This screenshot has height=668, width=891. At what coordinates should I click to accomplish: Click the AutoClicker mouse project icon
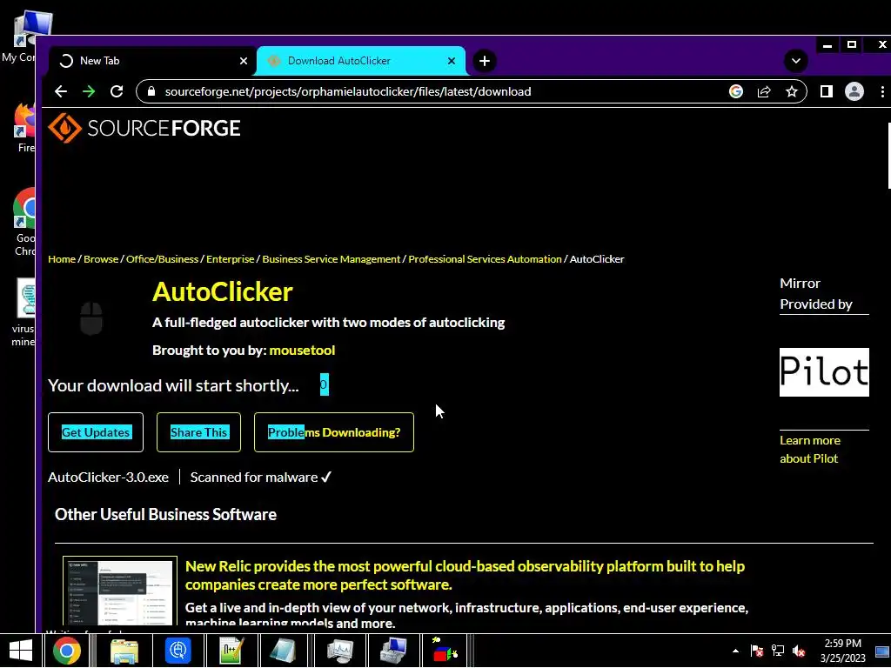click(x=90, y=318)
